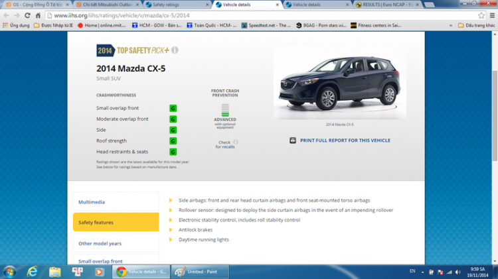
Task: Open the recalls link
Action: click(228, 147)
